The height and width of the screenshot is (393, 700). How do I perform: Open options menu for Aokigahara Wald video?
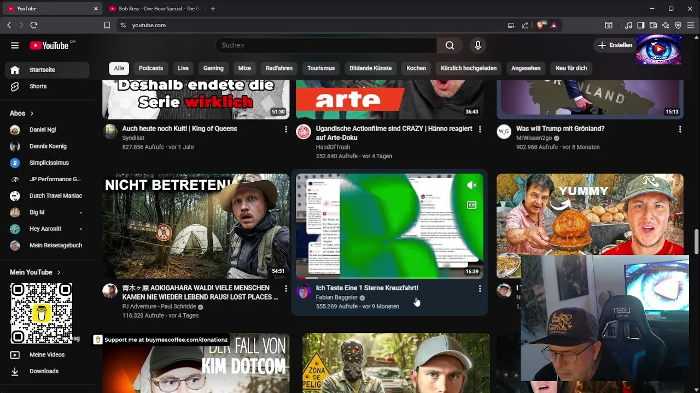pyautogui.click(x=285, y=288)
